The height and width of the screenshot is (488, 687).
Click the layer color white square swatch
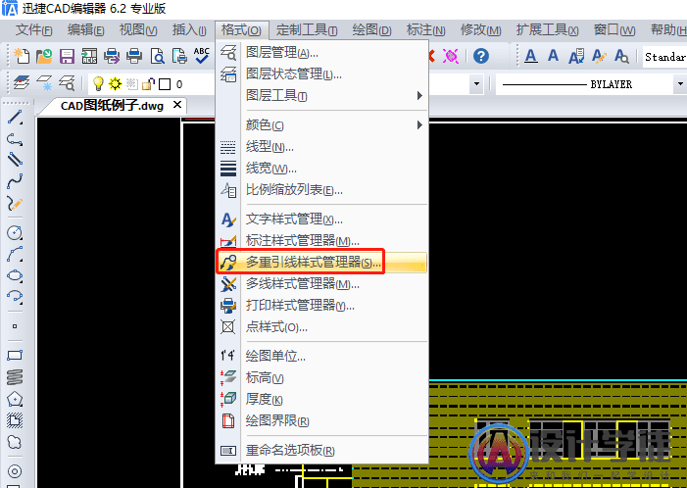(165, 83)
